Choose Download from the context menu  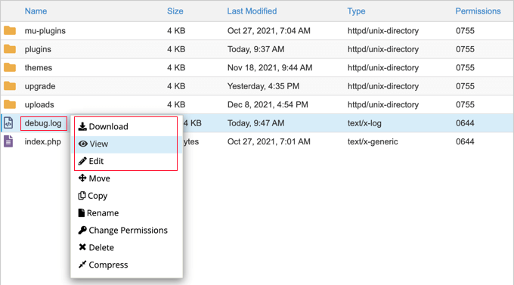point(126,126)
